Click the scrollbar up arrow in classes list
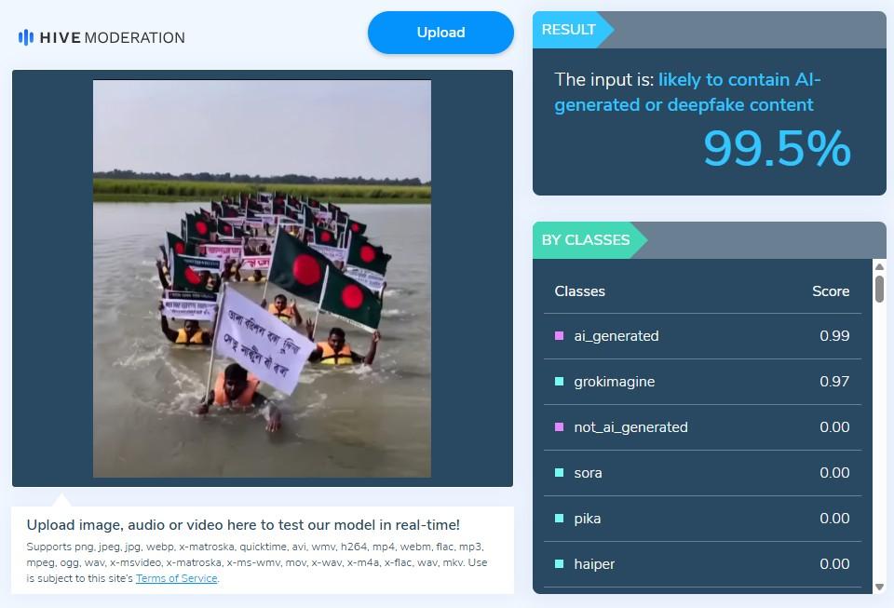Viewport: 894px width, 608px height. tap(879, 266)
